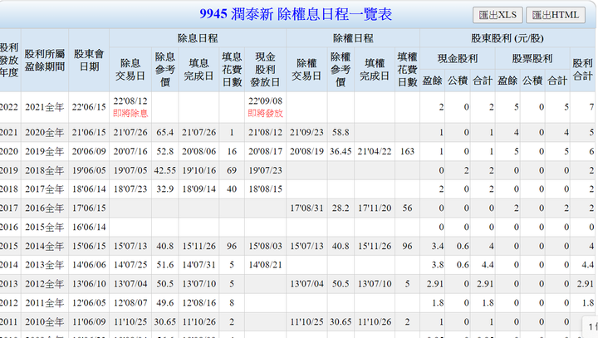598x338 pixels.
Task: Click the 36.45 ex-rights reference price
Action: point(341,151)
